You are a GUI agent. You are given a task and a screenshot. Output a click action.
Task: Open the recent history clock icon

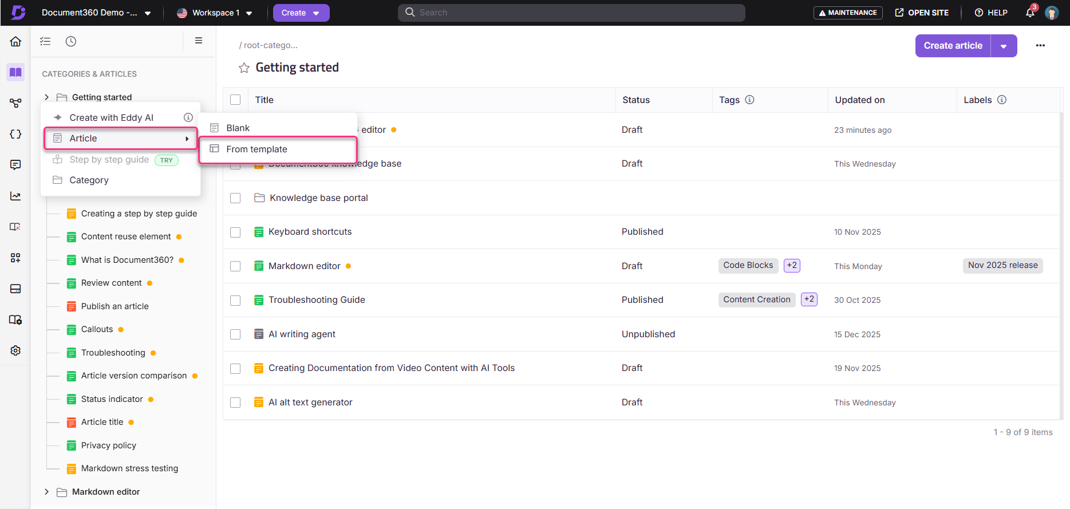71,41
